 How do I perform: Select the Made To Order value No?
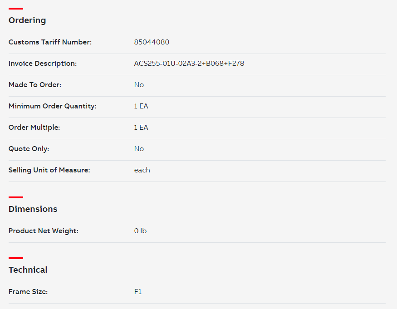pos(139,84)
